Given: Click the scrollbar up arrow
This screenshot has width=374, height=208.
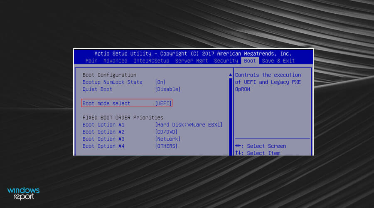Looking at the screenshot, I should (230, 75).
